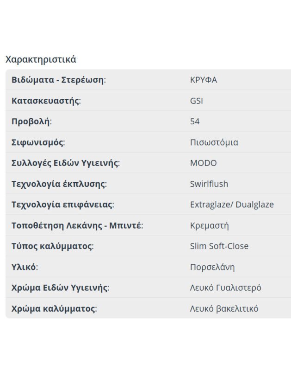The width and height of the screenshot is (291, 371).
Task: Click the Σιφωνισμός label
Action: pos(38,142)
